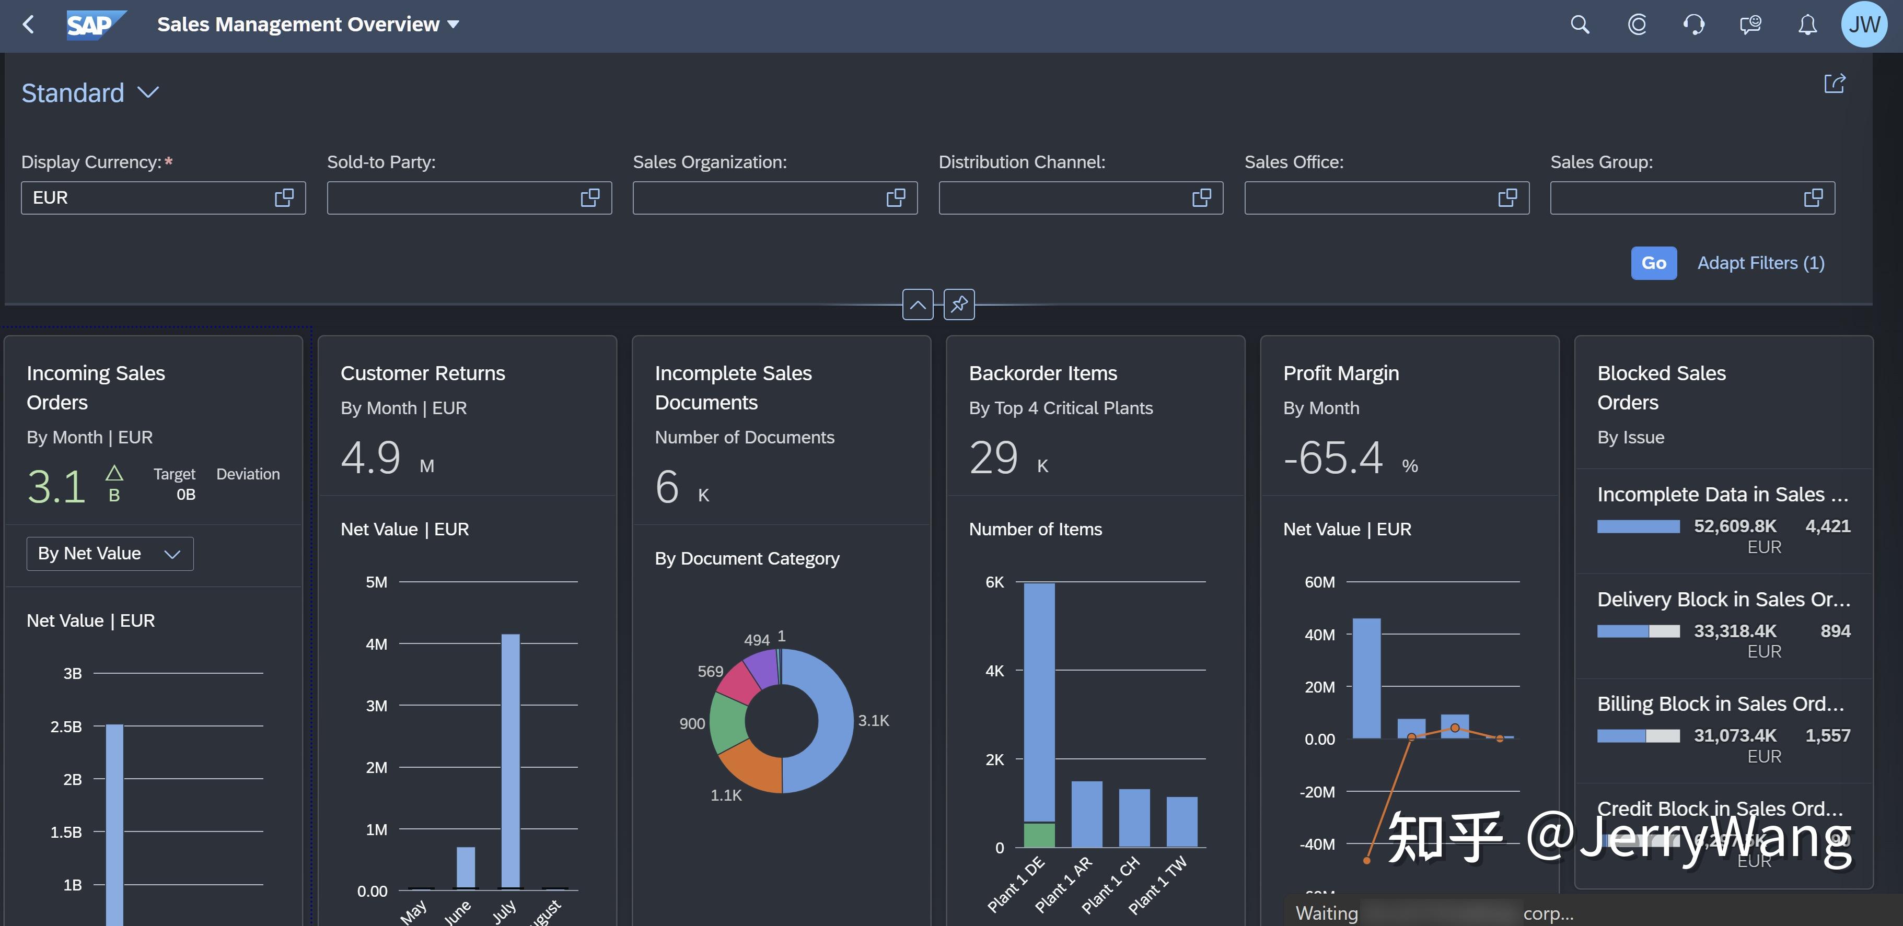
Task: Open the feedback chat icon
Action: pyautogui.click(x=1750, y=25)
